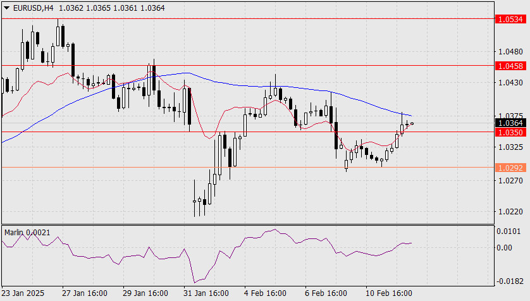This screenshot has width=530, height=301.
Task: Select the -0.0182 Marlin scale value
Action: click(x=510, y=281)
